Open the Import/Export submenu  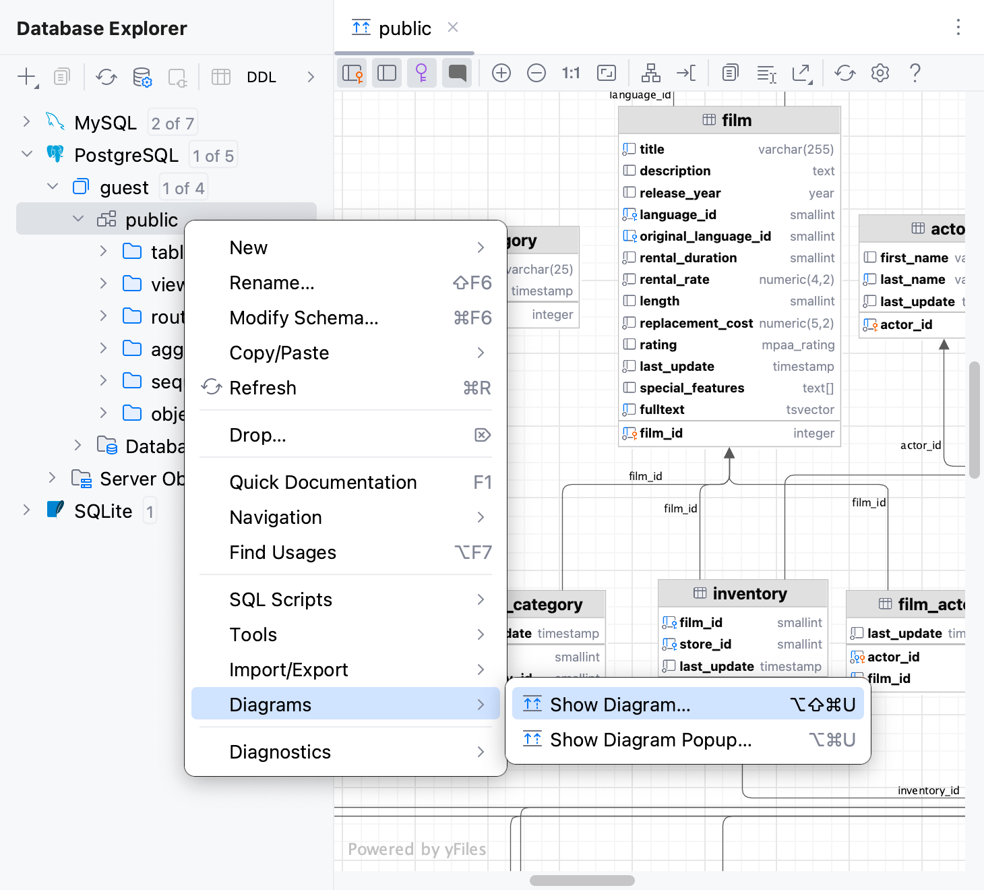pyautogui.click(x=288, y=670)
